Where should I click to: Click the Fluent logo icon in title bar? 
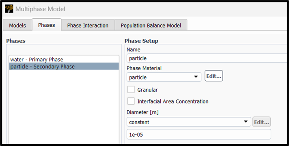(9, 9)
